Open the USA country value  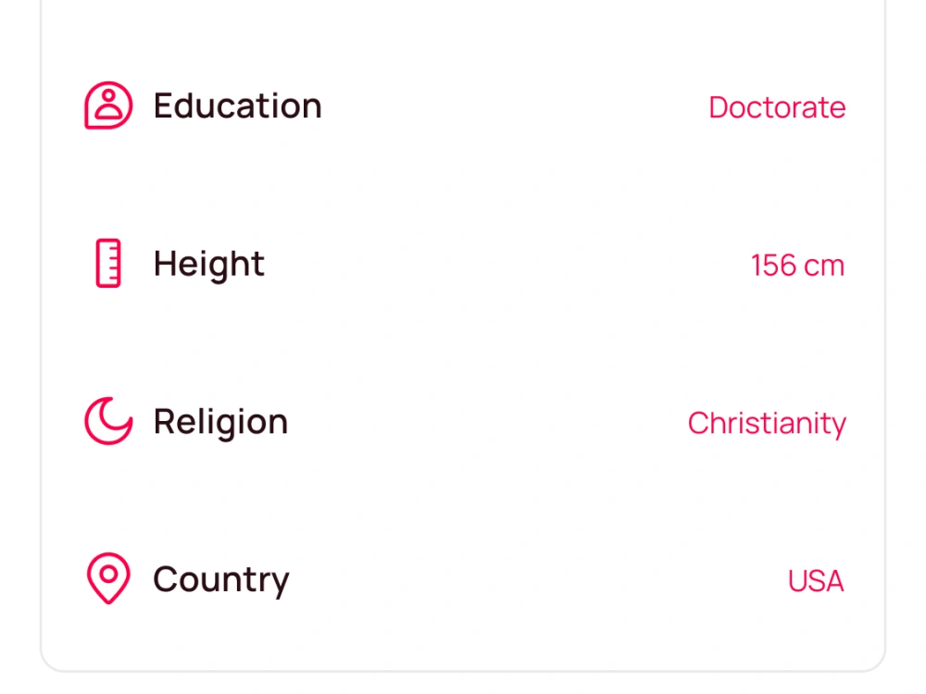click(816, 581)
